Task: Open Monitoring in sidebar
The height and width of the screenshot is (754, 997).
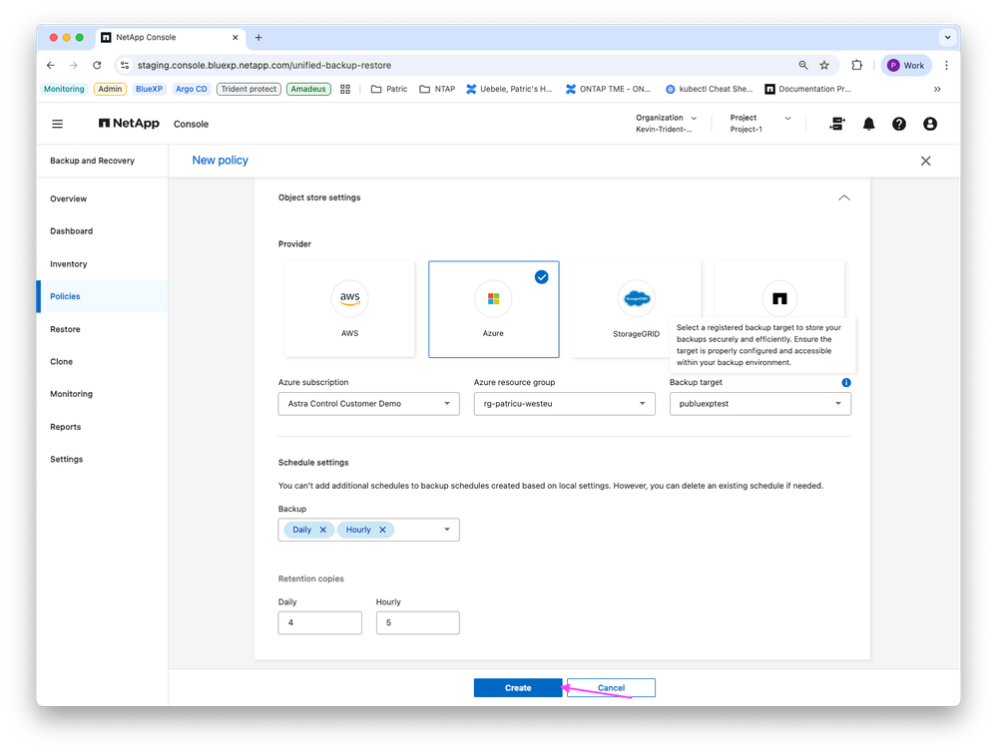Action: click(71, 394)
